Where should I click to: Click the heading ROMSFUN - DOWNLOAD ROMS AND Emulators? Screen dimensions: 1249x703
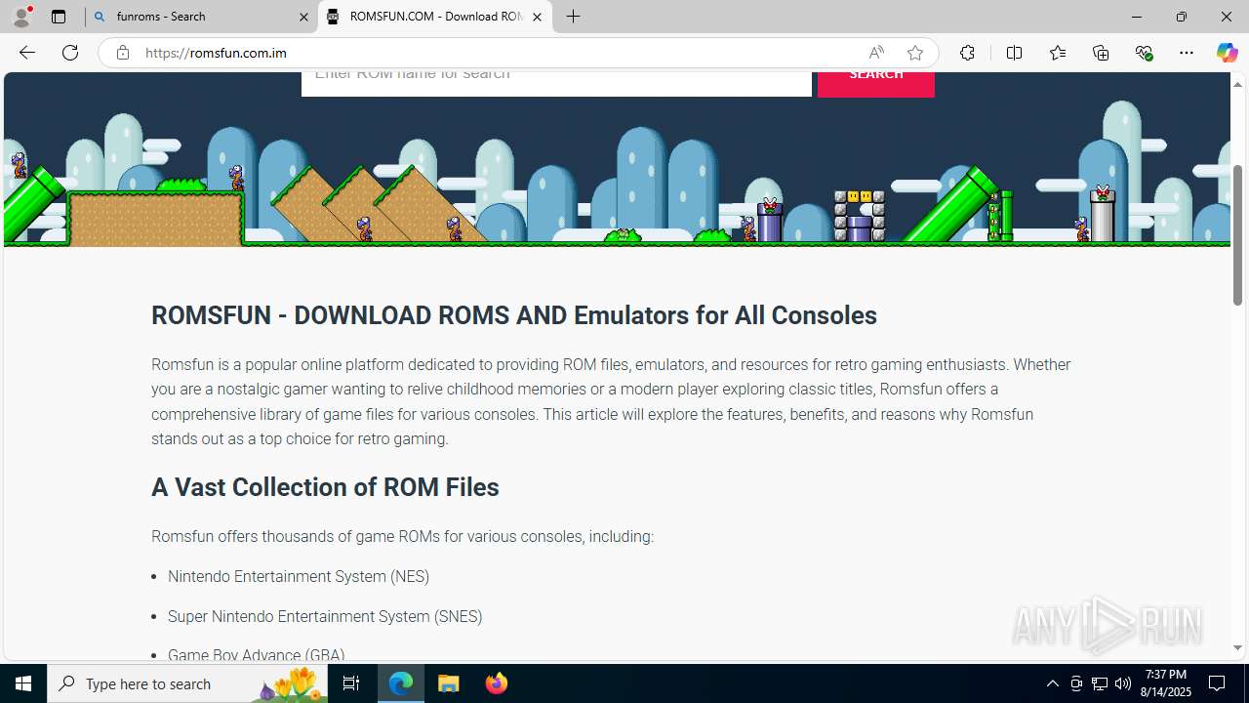coord(514,315)
